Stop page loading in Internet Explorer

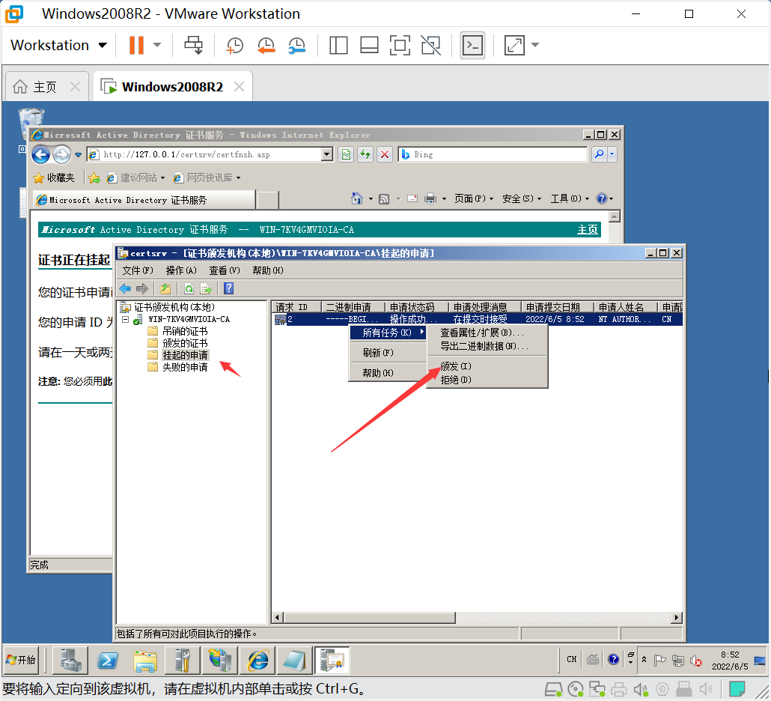pyautogui.click(x=385, y=154)
